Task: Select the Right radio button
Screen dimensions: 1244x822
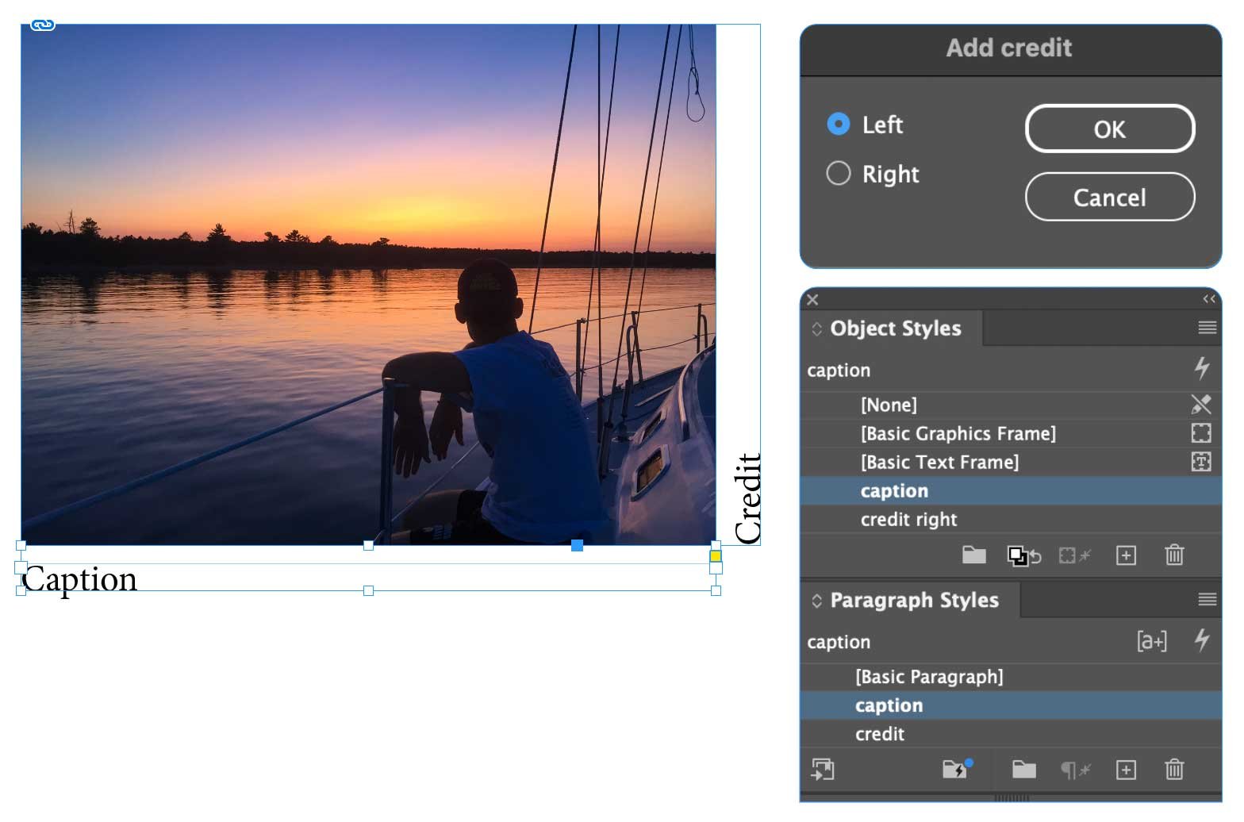Action: point(839,174)
